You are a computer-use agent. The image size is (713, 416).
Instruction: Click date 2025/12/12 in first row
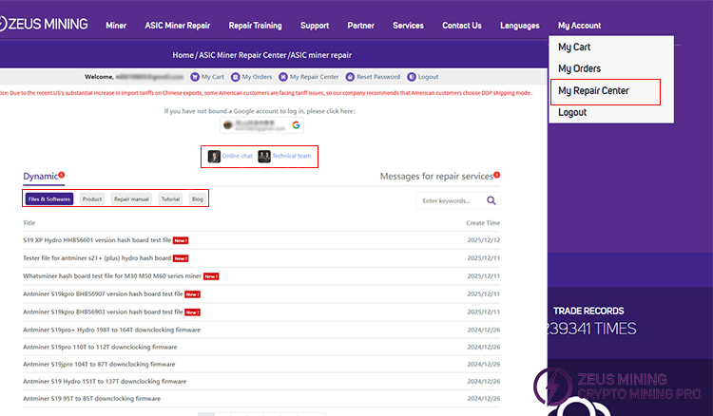pos(483,240)
